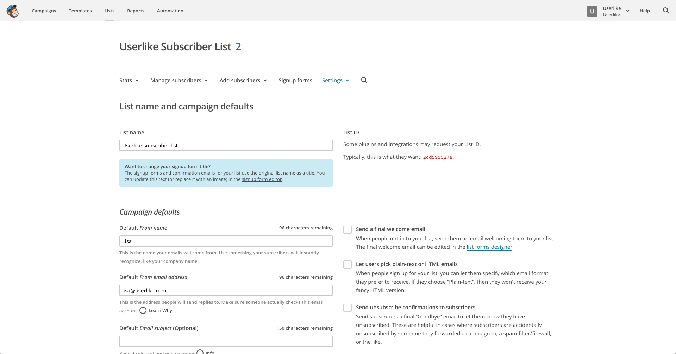
Task: Click the Userlike account avatar icon
Action: (x=592, y=11)
